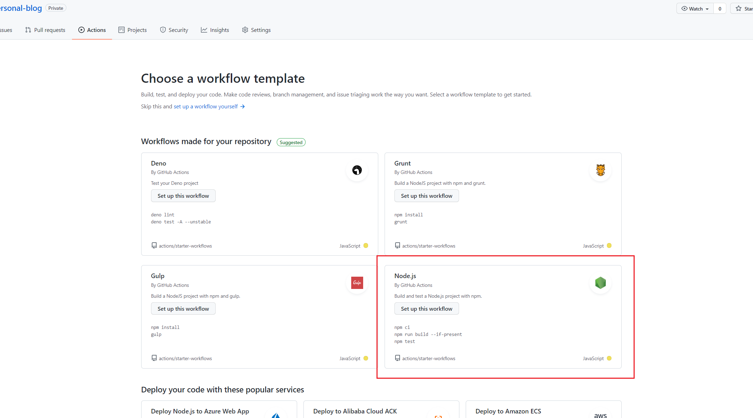Open the Actions tab
753x418 pixels.
pyautogui.click(x=92, y=30)
